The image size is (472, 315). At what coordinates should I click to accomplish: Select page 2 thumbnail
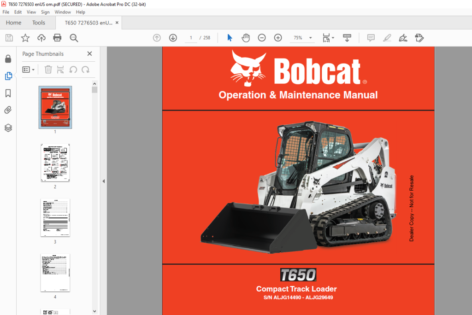pyautogui.click(x=55, y=163)
